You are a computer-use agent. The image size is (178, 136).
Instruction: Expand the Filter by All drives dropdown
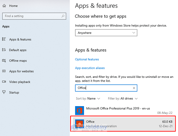pyautogui.click(x=123, y=98)
